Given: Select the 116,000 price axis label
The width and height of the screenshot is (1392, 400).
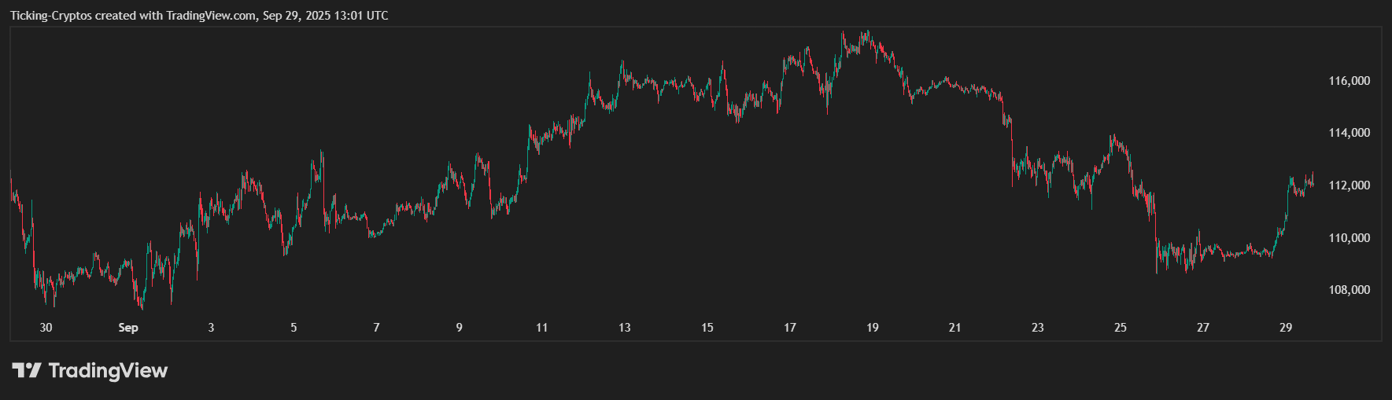Looking at the screenshot, I should point(1349,81).
